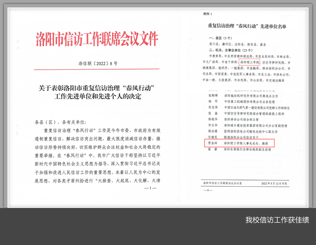This screenshot has height=245, width=316.
Task: Click '洛阳农商银行法律合规部副总经理'
Action: (247, 150)
